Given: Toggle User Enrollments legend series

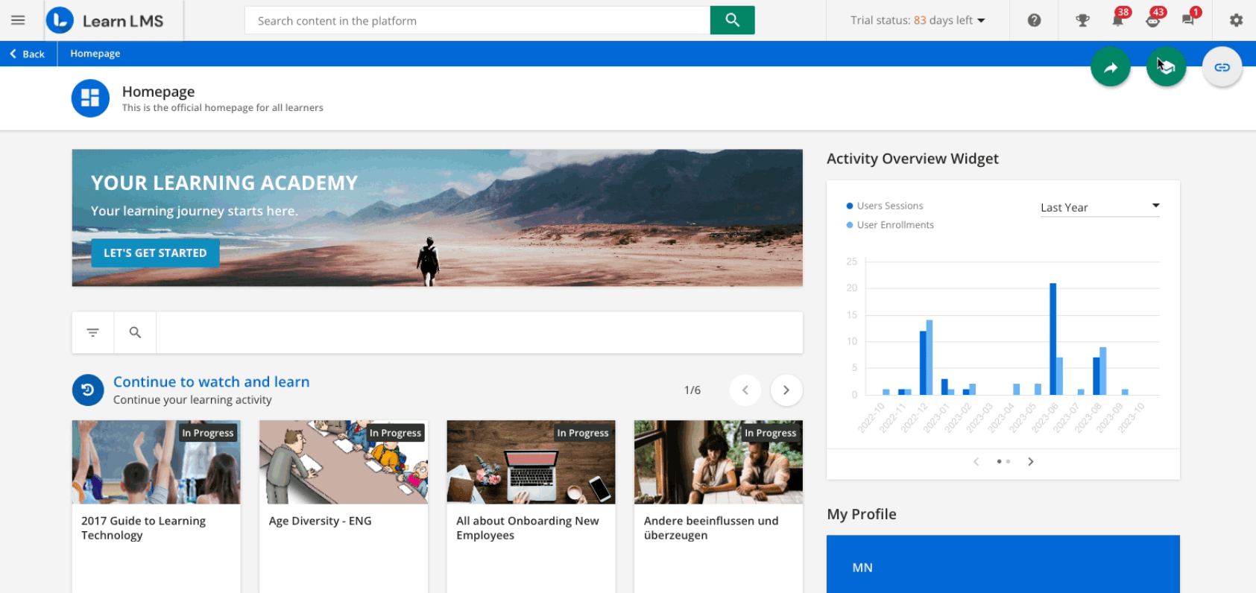Looking at the screenshot, I should pyautogui.click(x=894, y=225).
